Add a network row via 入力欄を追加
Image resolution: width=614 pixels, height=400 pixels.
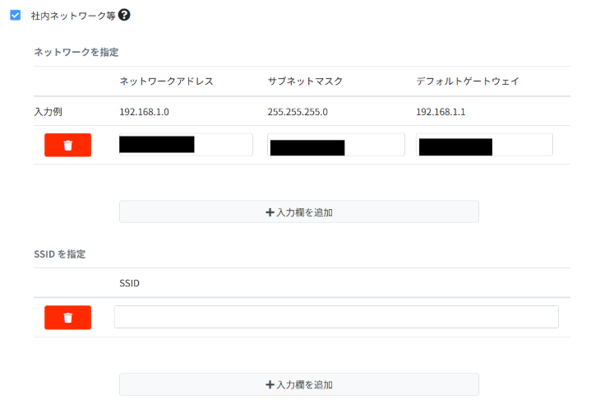click(x=299, y=212)
